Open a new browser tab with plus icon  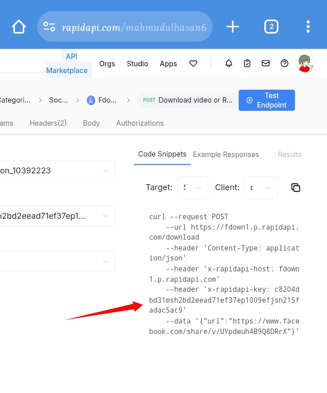[233, 27]
